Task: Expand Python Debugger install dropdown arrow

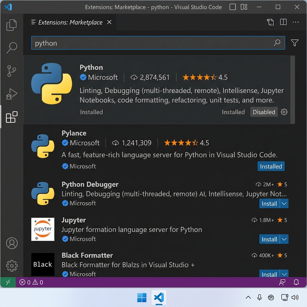Action: coord(284,204)
